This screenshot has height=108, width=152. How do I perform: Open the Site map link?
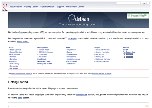(x=126, y=47)
